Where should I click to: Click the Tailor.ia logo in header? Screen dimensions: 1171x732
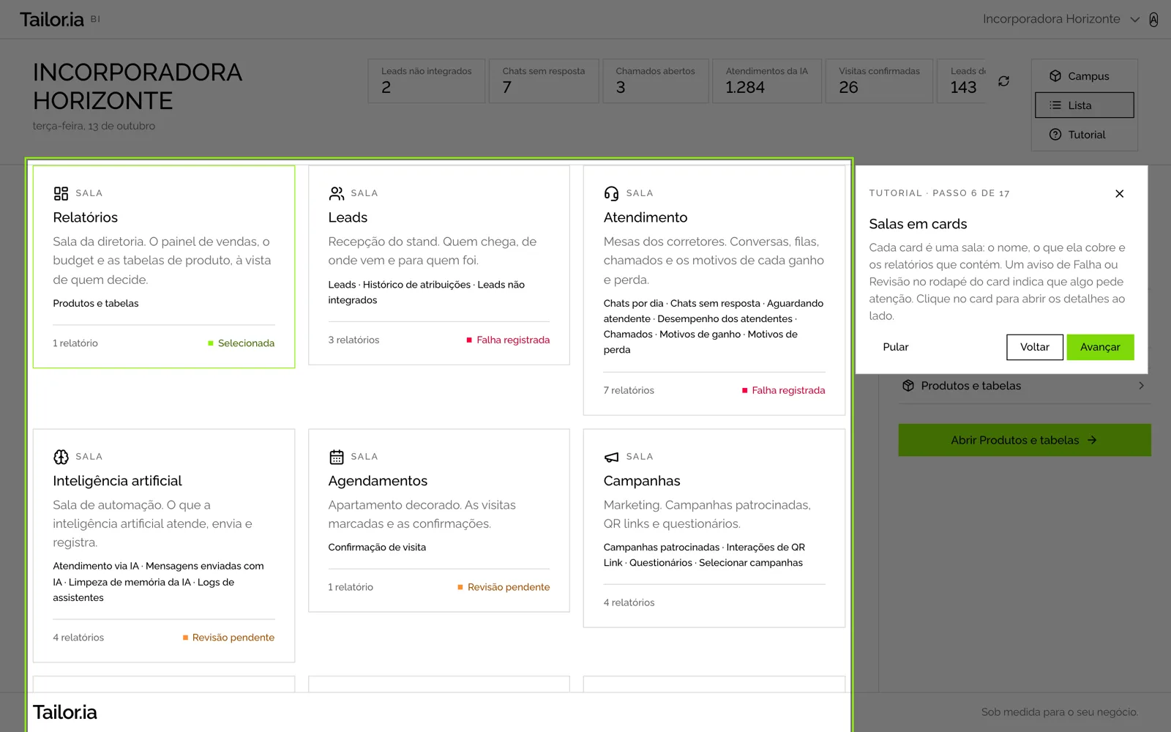pyautogui.click(x=51, y=20)
